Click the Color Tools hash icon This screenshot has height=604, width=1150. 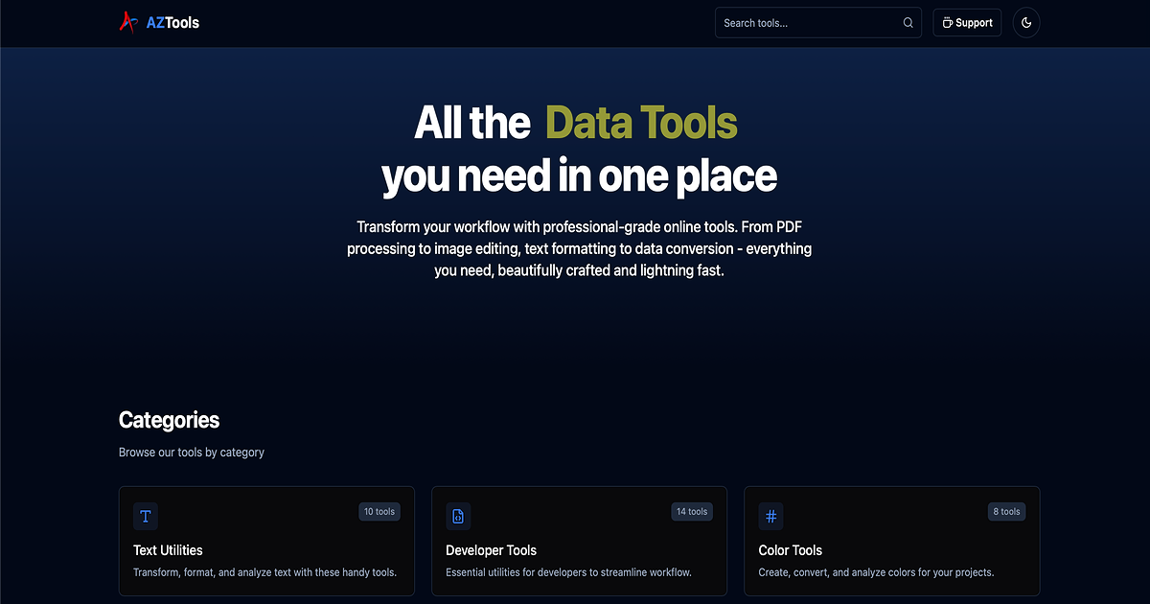coord(770,516)
